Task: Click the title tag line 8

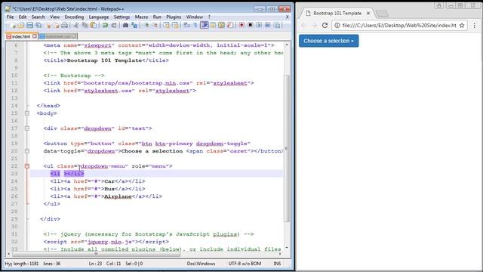Action: pos(106,60)
